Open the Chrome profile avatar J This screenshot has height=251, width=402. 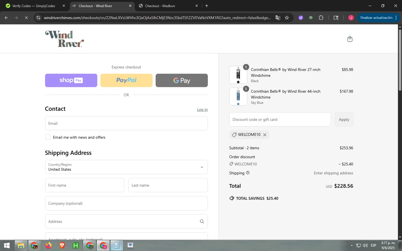[x=351, y=18]
